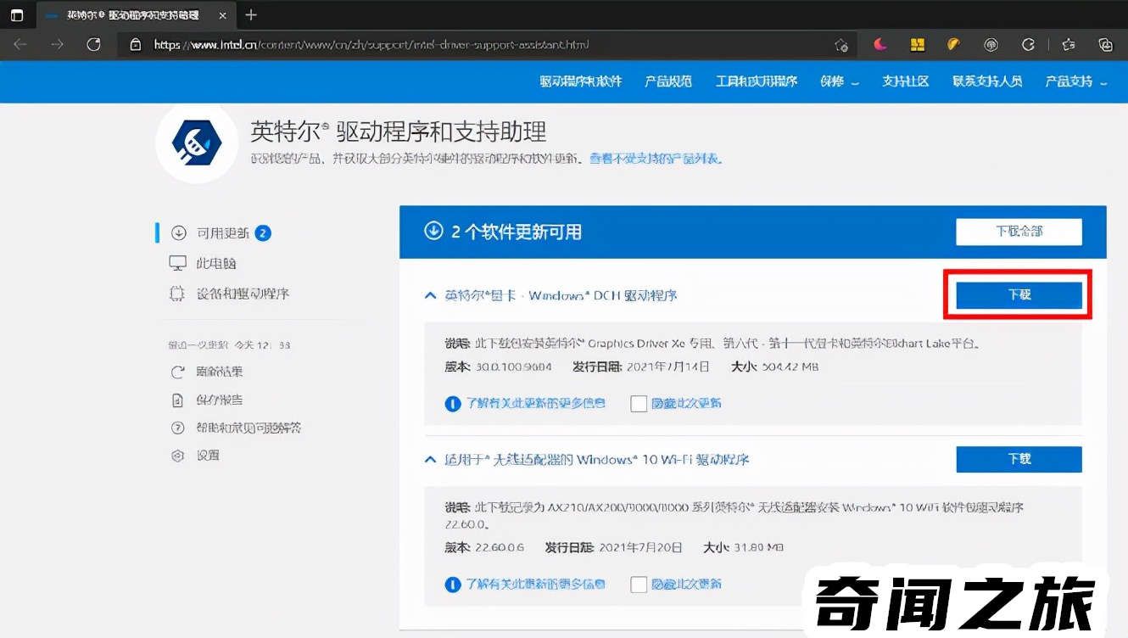The height and width of the screenshot is (638, 1128).
Task: Click the Wi-Fi driver version 22.60.0.6 text
Action: pyautogui.click(x=499, y=547)
